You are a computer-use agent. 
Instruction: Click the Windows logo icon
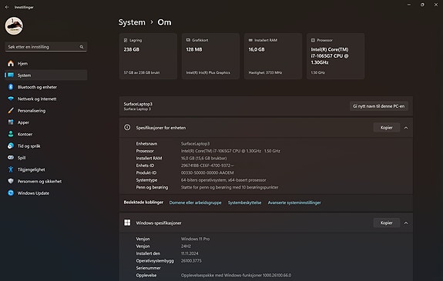point(127,222)
